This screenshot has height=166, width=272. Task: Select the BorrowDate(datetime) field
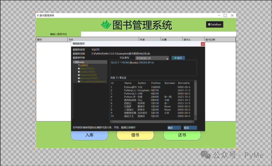click(93, 81)
